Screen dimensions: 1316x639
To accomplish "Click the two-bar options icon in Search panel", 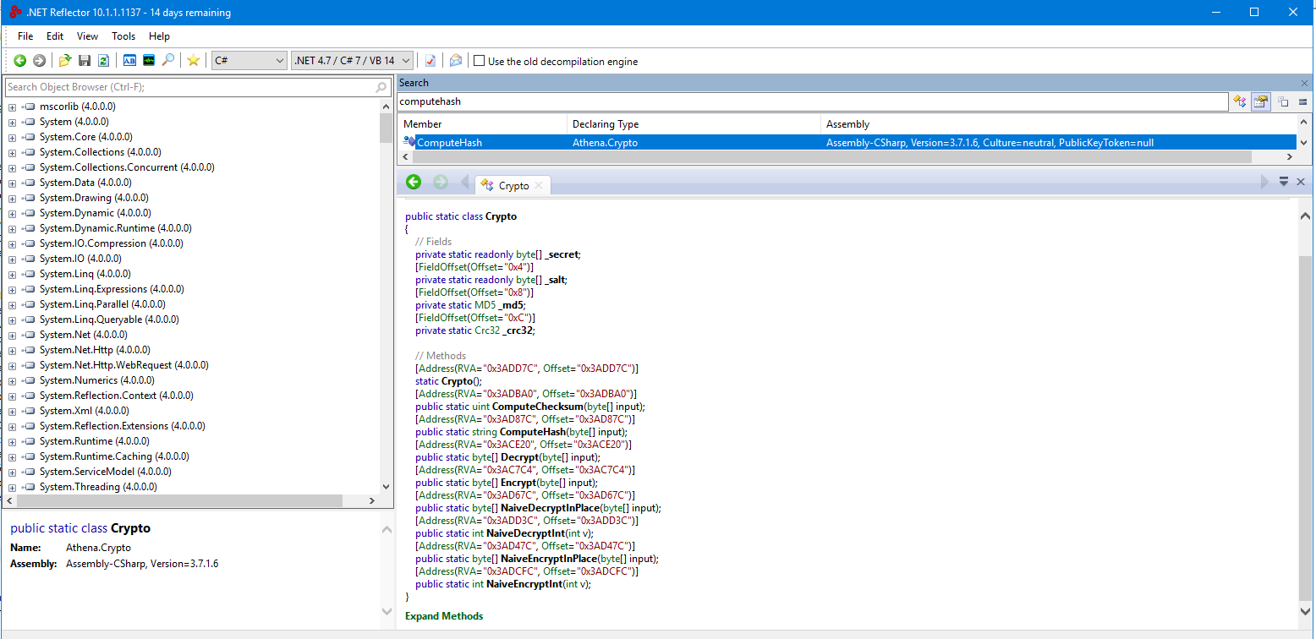I will click(x=1303, y=101).
